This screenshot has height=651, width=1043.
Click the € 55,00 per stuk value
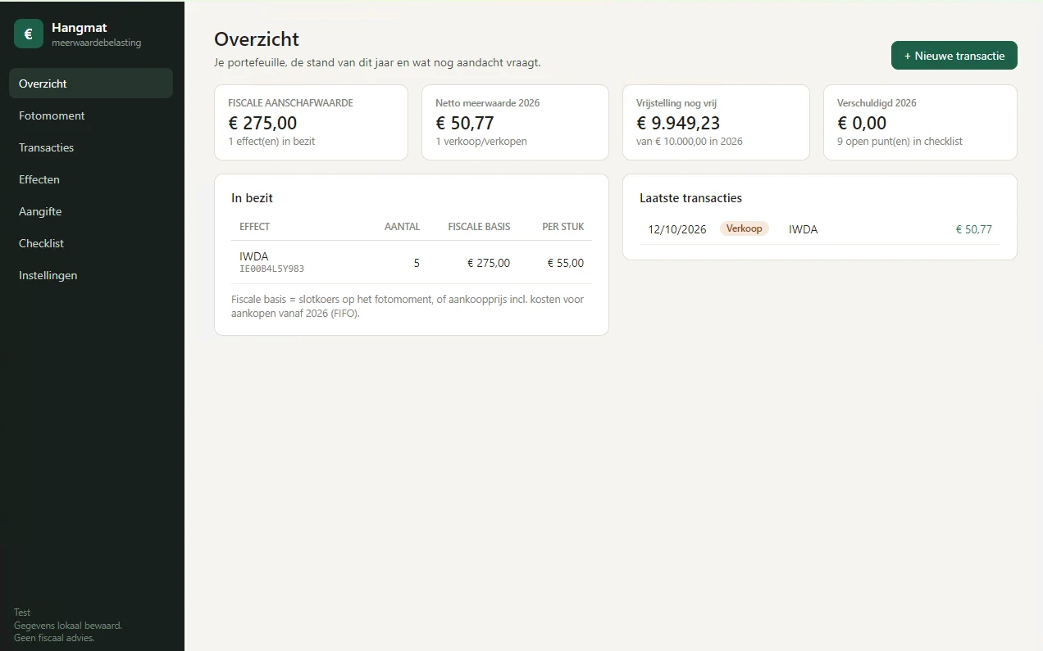tap(566, 263)
